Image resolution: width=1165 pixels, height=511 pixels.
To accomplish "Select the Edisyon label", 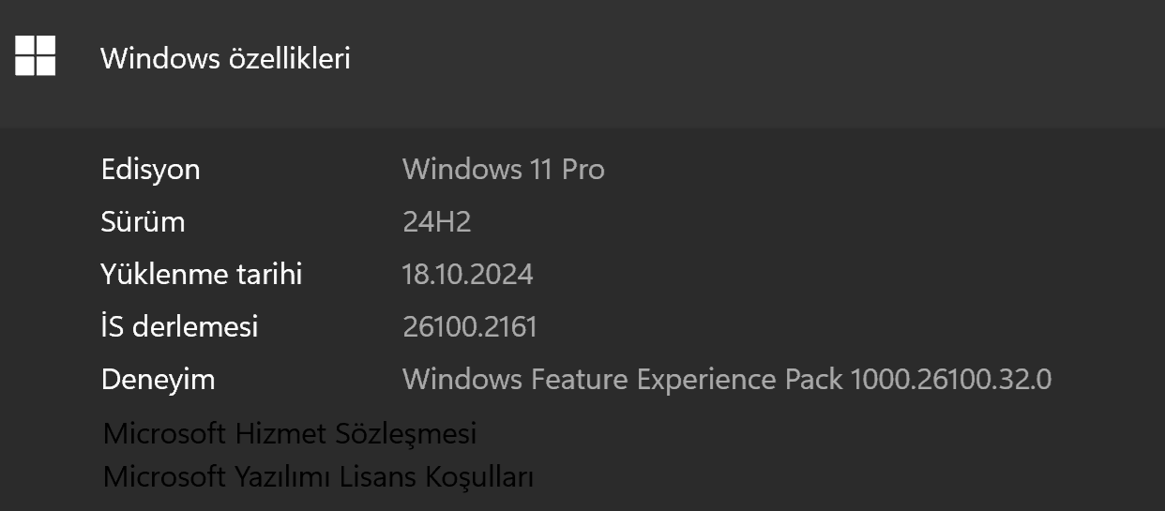I will point(150,170).
